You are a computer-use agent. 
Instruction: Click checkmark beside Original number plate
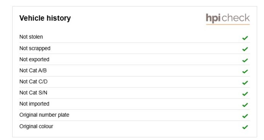point(245,116)
